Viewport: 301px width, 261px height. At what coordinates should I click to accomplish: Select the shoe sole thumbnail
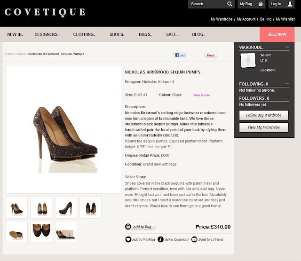tap(17, 232)
